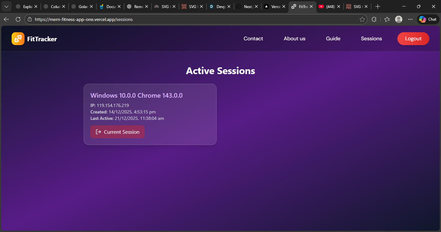The width and height of the screenshot is (441, 232).
Task: Close the Colum tab
Action: click(x=64, y=6)
